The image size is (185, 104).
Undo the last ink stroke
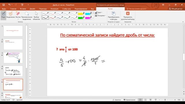10,5
